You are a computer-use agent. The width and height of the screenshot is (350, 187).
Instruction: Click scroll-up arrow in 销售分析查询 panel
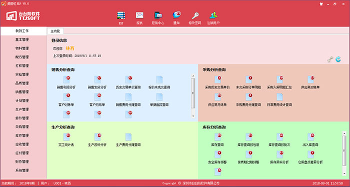pyautogui.click(x=193, y=76)
